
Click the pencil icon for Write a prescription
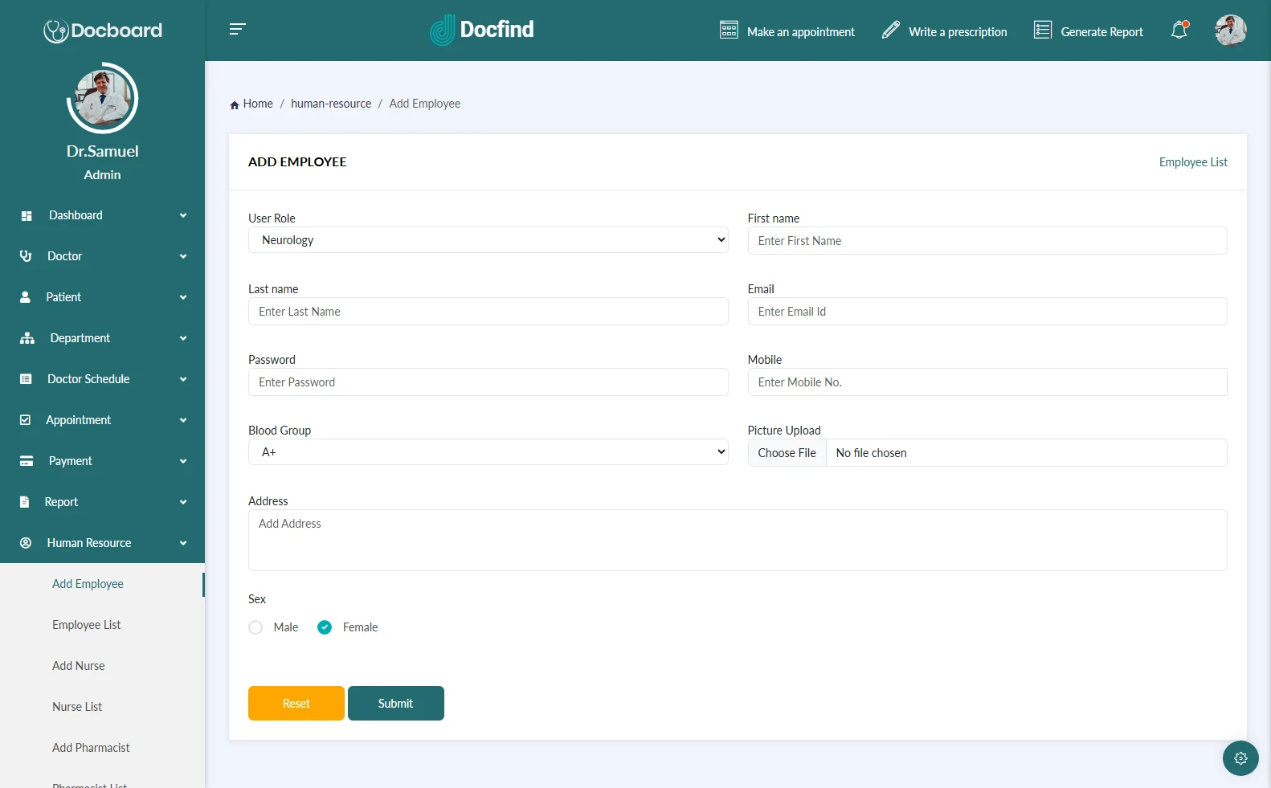click(890, 31)
